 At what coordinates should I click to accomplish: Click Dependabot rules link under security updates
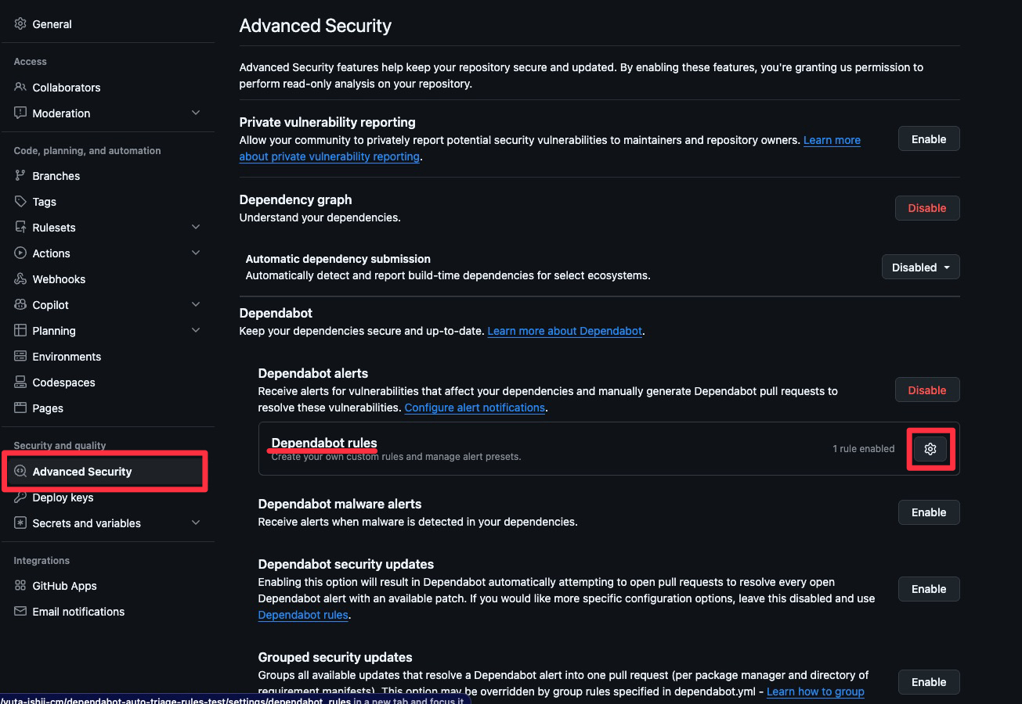pos(303,615)
